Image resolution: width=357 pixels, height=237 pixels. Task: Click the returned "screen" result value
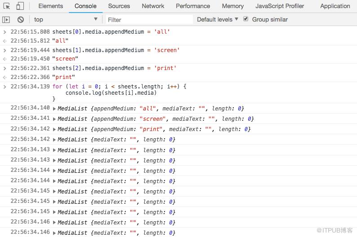click(65, 59)
